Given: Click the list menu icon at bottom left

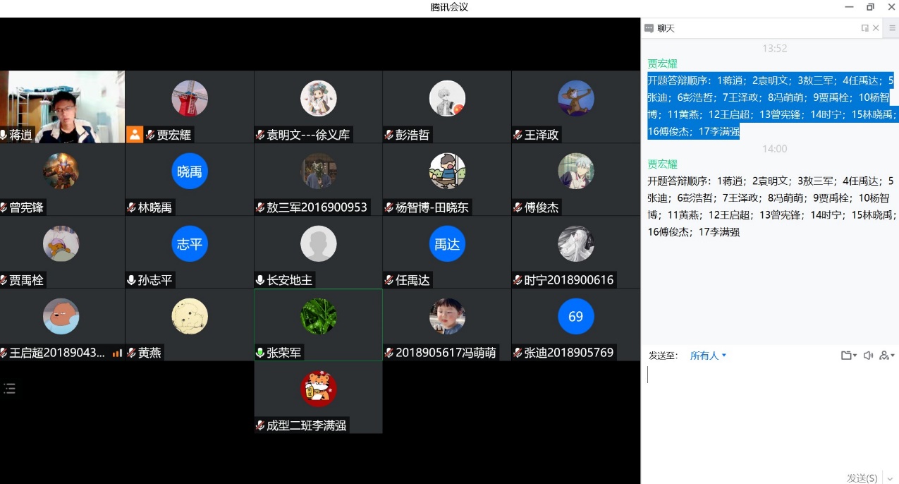Looking at the screenshot, I should [x=9, y=388].
